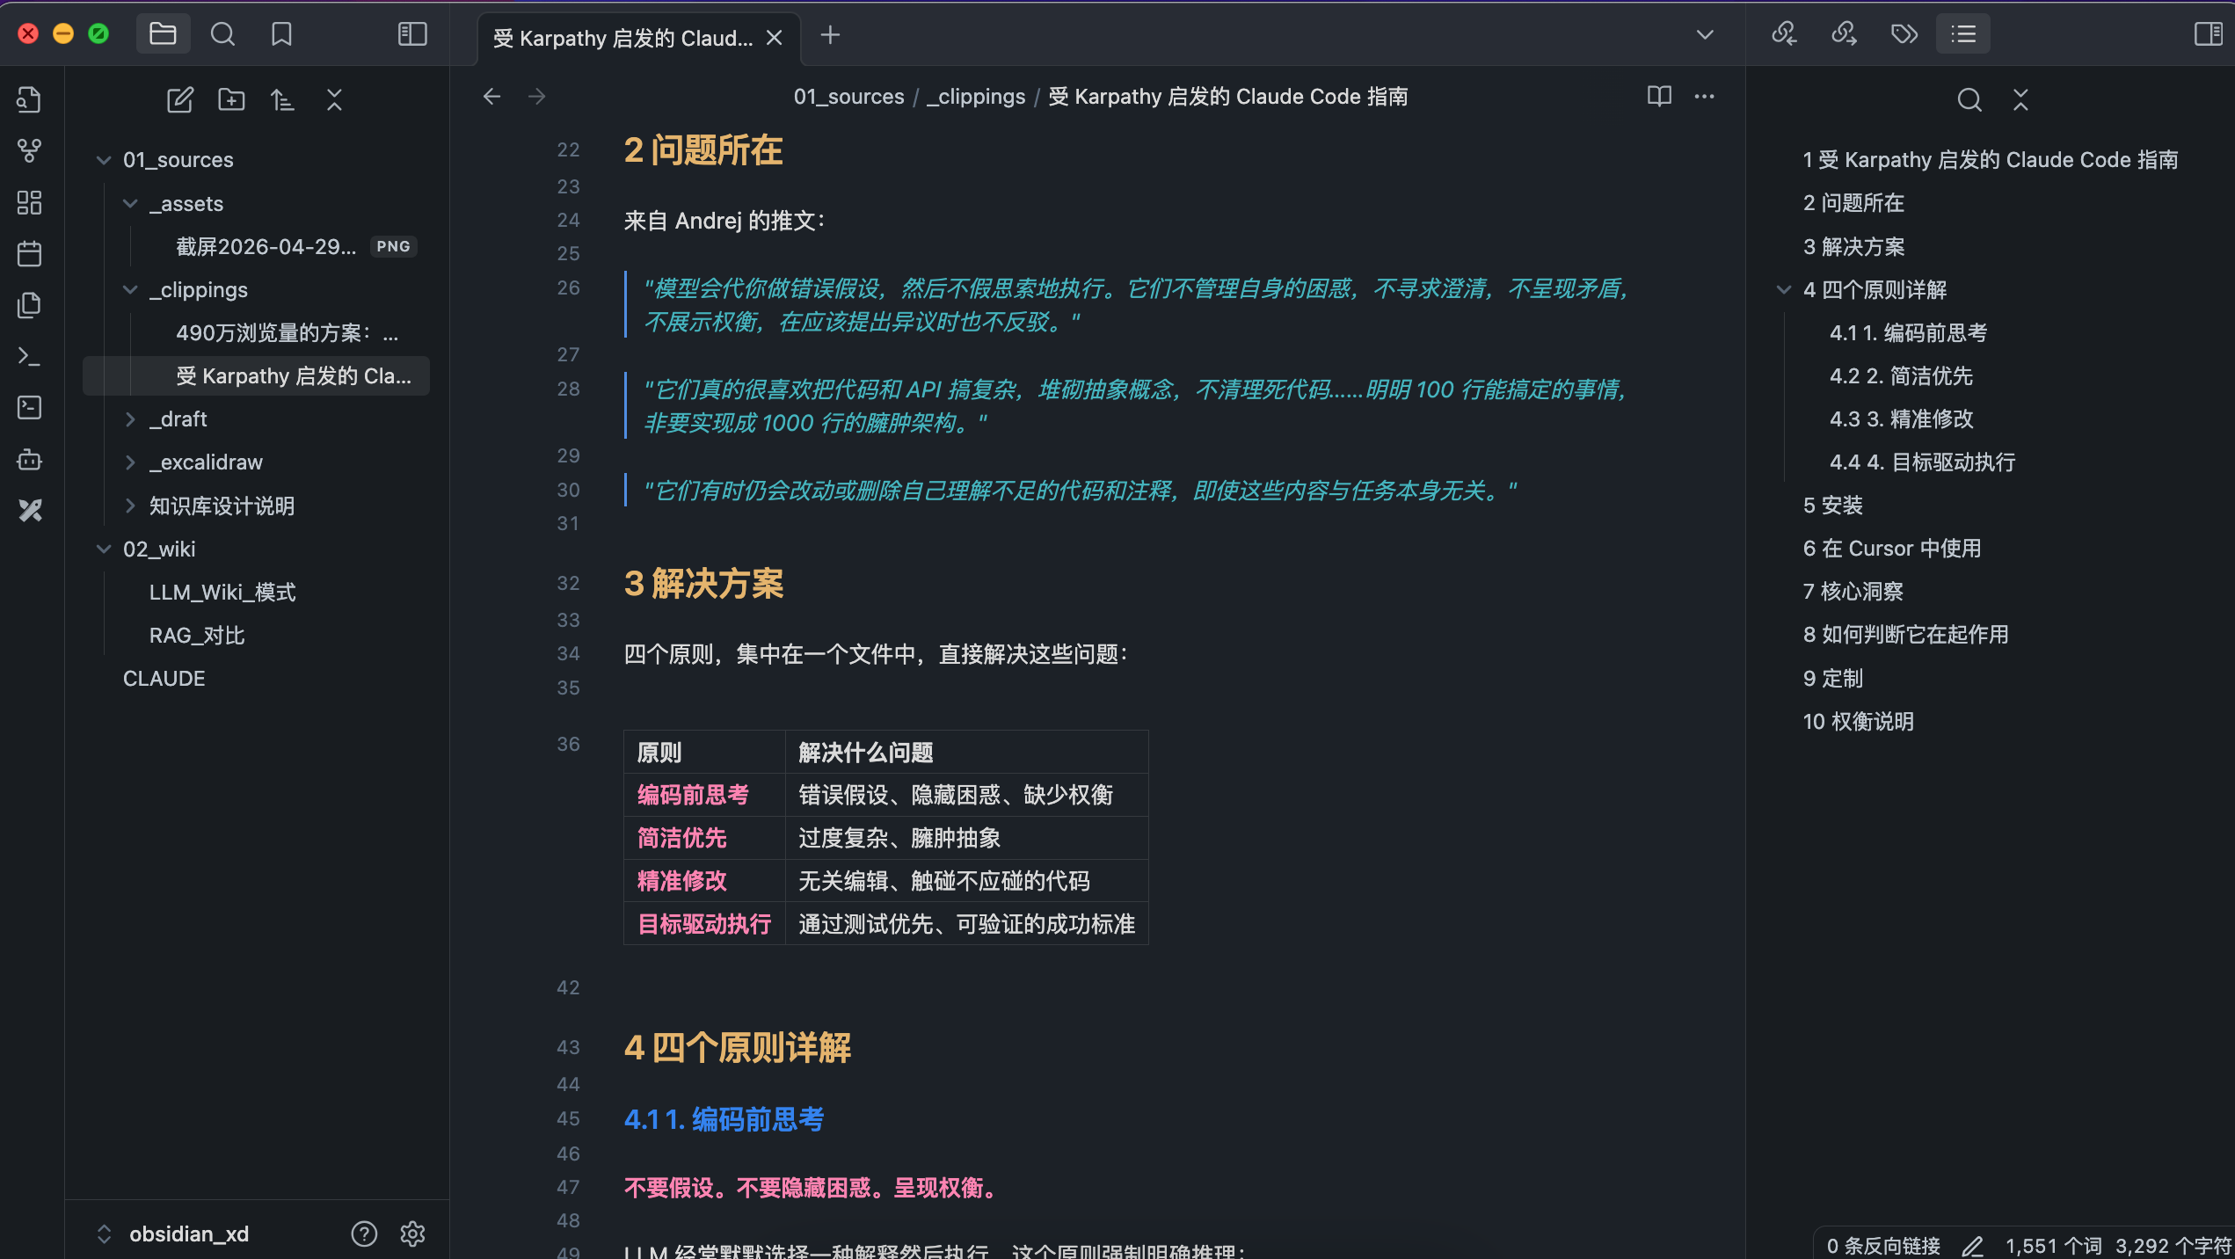Image resolution: width=2235 pixels, height=1259 pixels.
Task: Show the backlinks pane icon
Action: click(x=1784, y=34)
